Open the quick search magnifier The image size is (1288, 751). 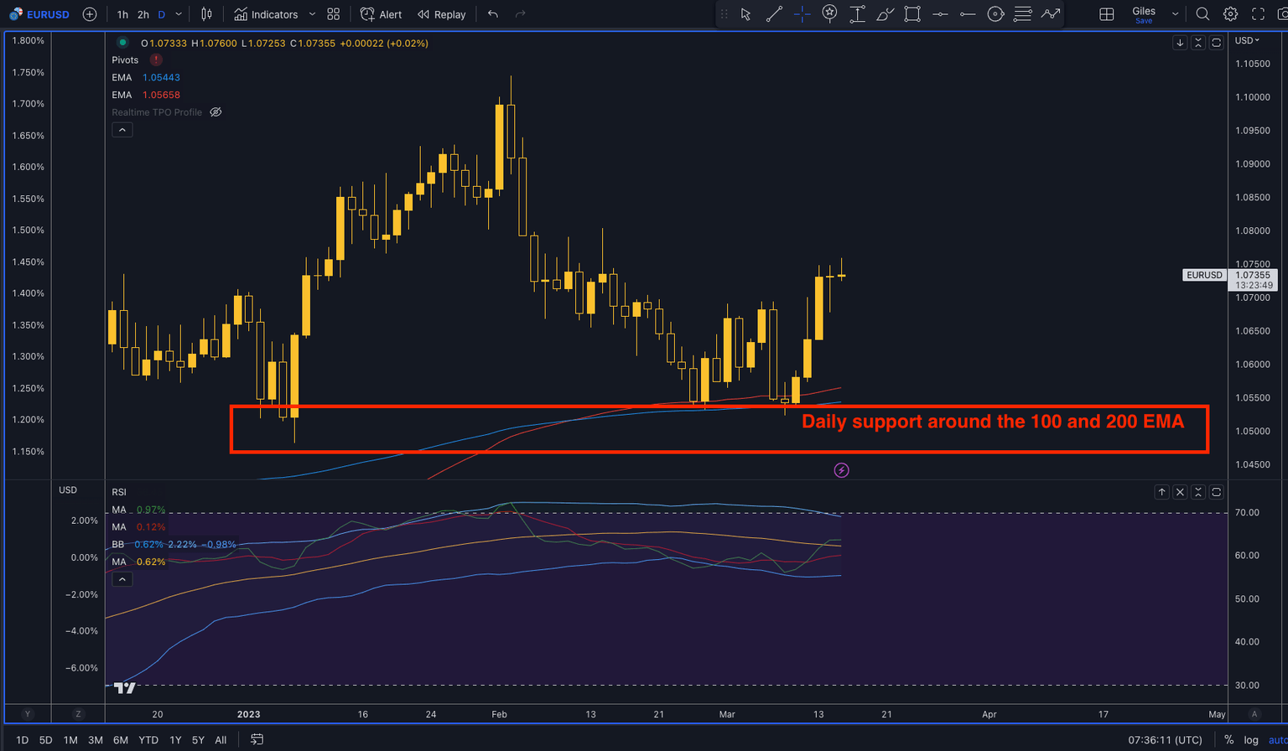tap(1202, 14)
